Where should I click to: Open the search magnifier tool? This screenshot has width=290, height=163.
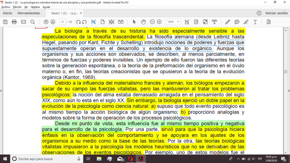click(x=33, y=22)
